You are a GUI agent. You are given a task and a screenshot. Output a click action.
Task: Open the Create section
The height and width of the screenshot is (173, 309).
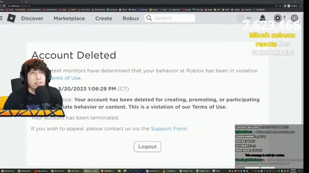pos(104,18)
